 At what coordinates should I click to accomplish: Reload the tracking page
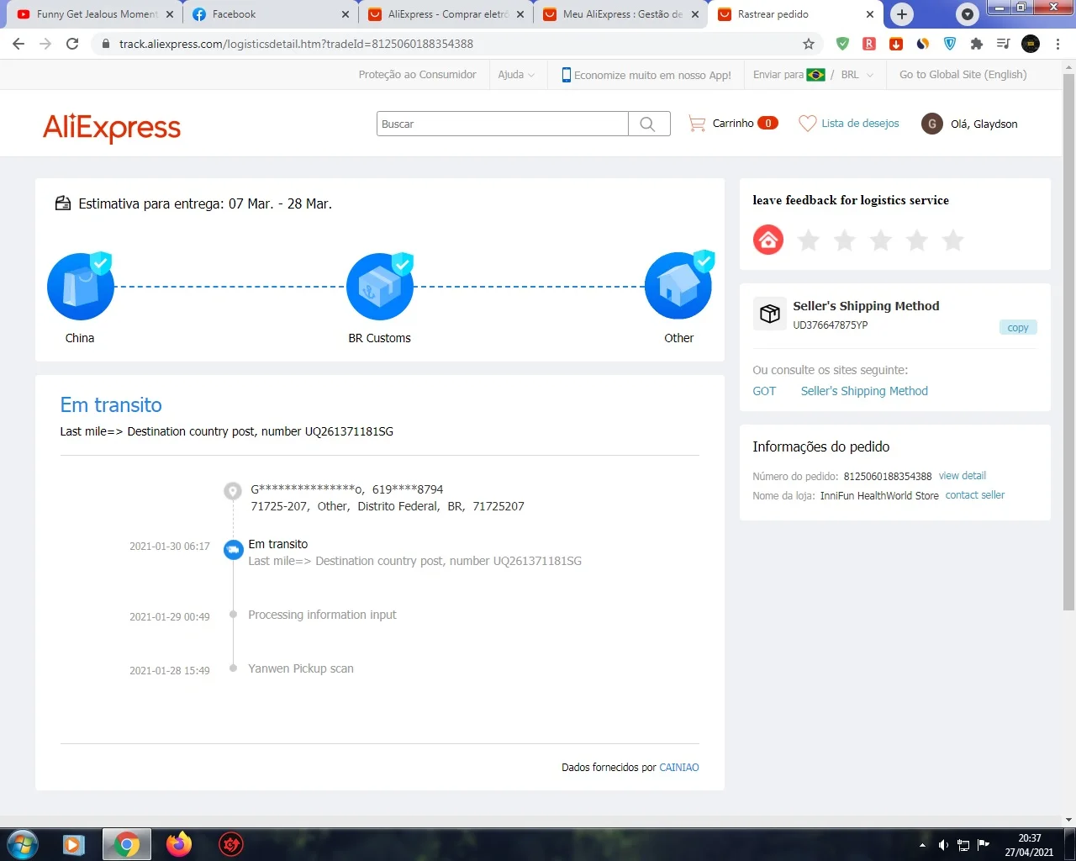(x=72, y=44)
